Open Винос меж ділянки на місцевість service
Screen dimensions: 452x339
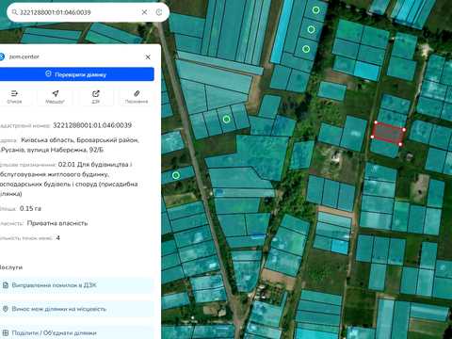[76, 309]
